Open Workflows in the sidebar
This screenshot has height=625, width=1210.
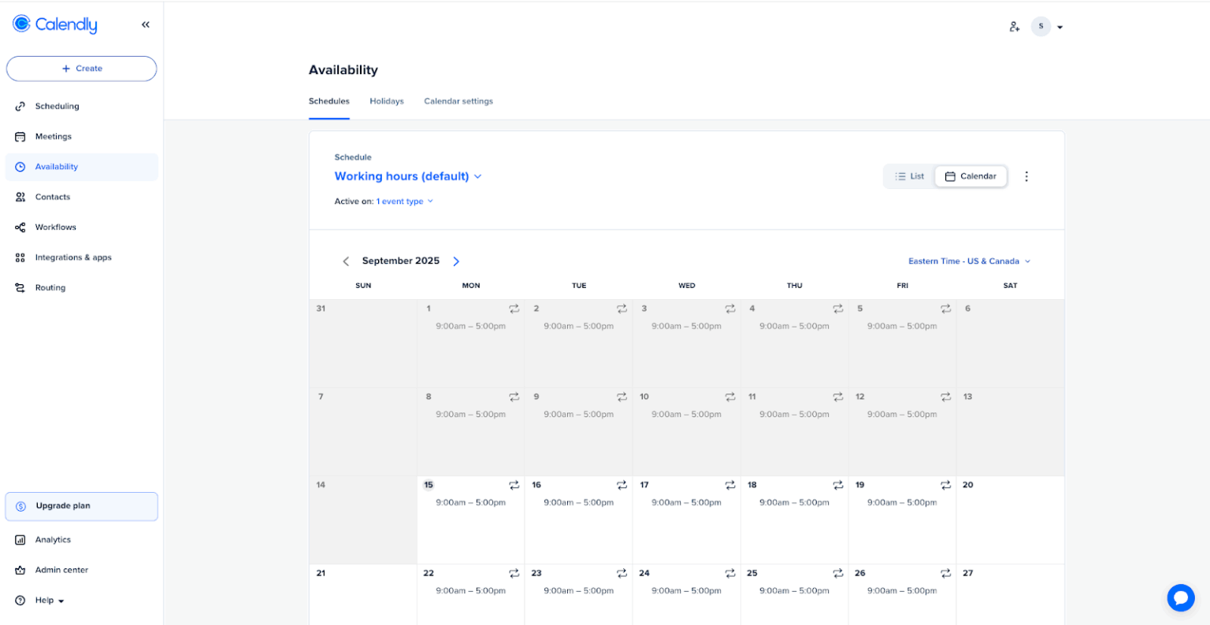(x=82, y=227)
